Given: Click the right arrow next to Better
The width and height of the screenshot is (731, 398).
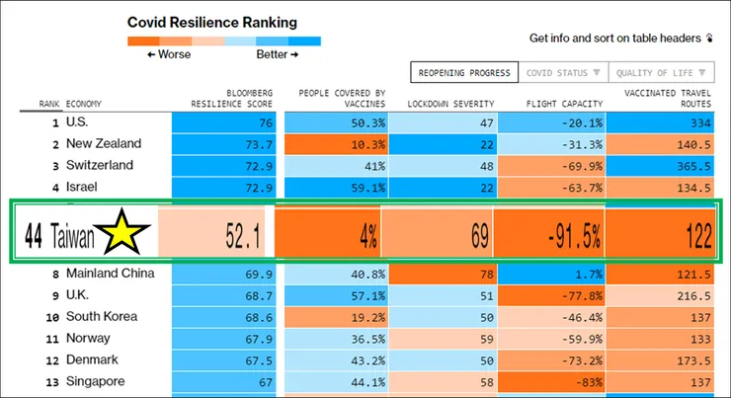Looking at the screenshot, I should click(295, 54).
